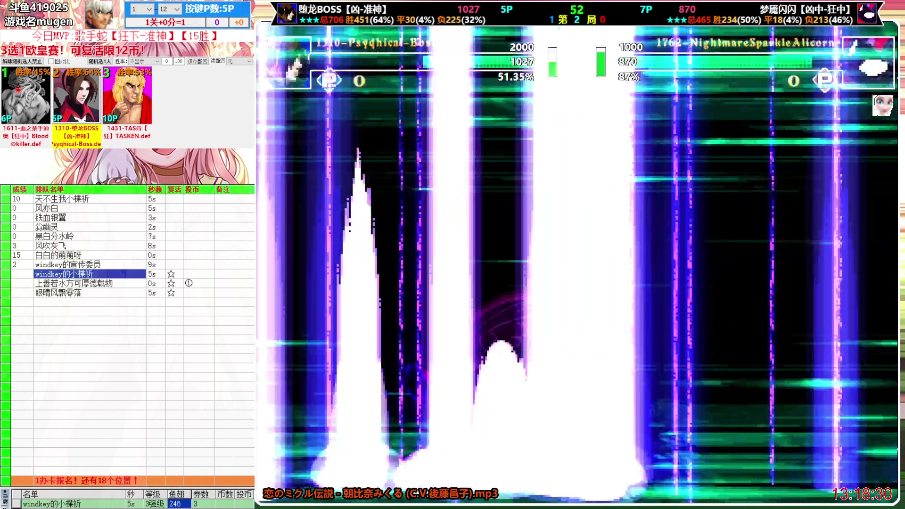
Task: Click the 解除随机选人禁止 button
Action: (x=22, y=61)
